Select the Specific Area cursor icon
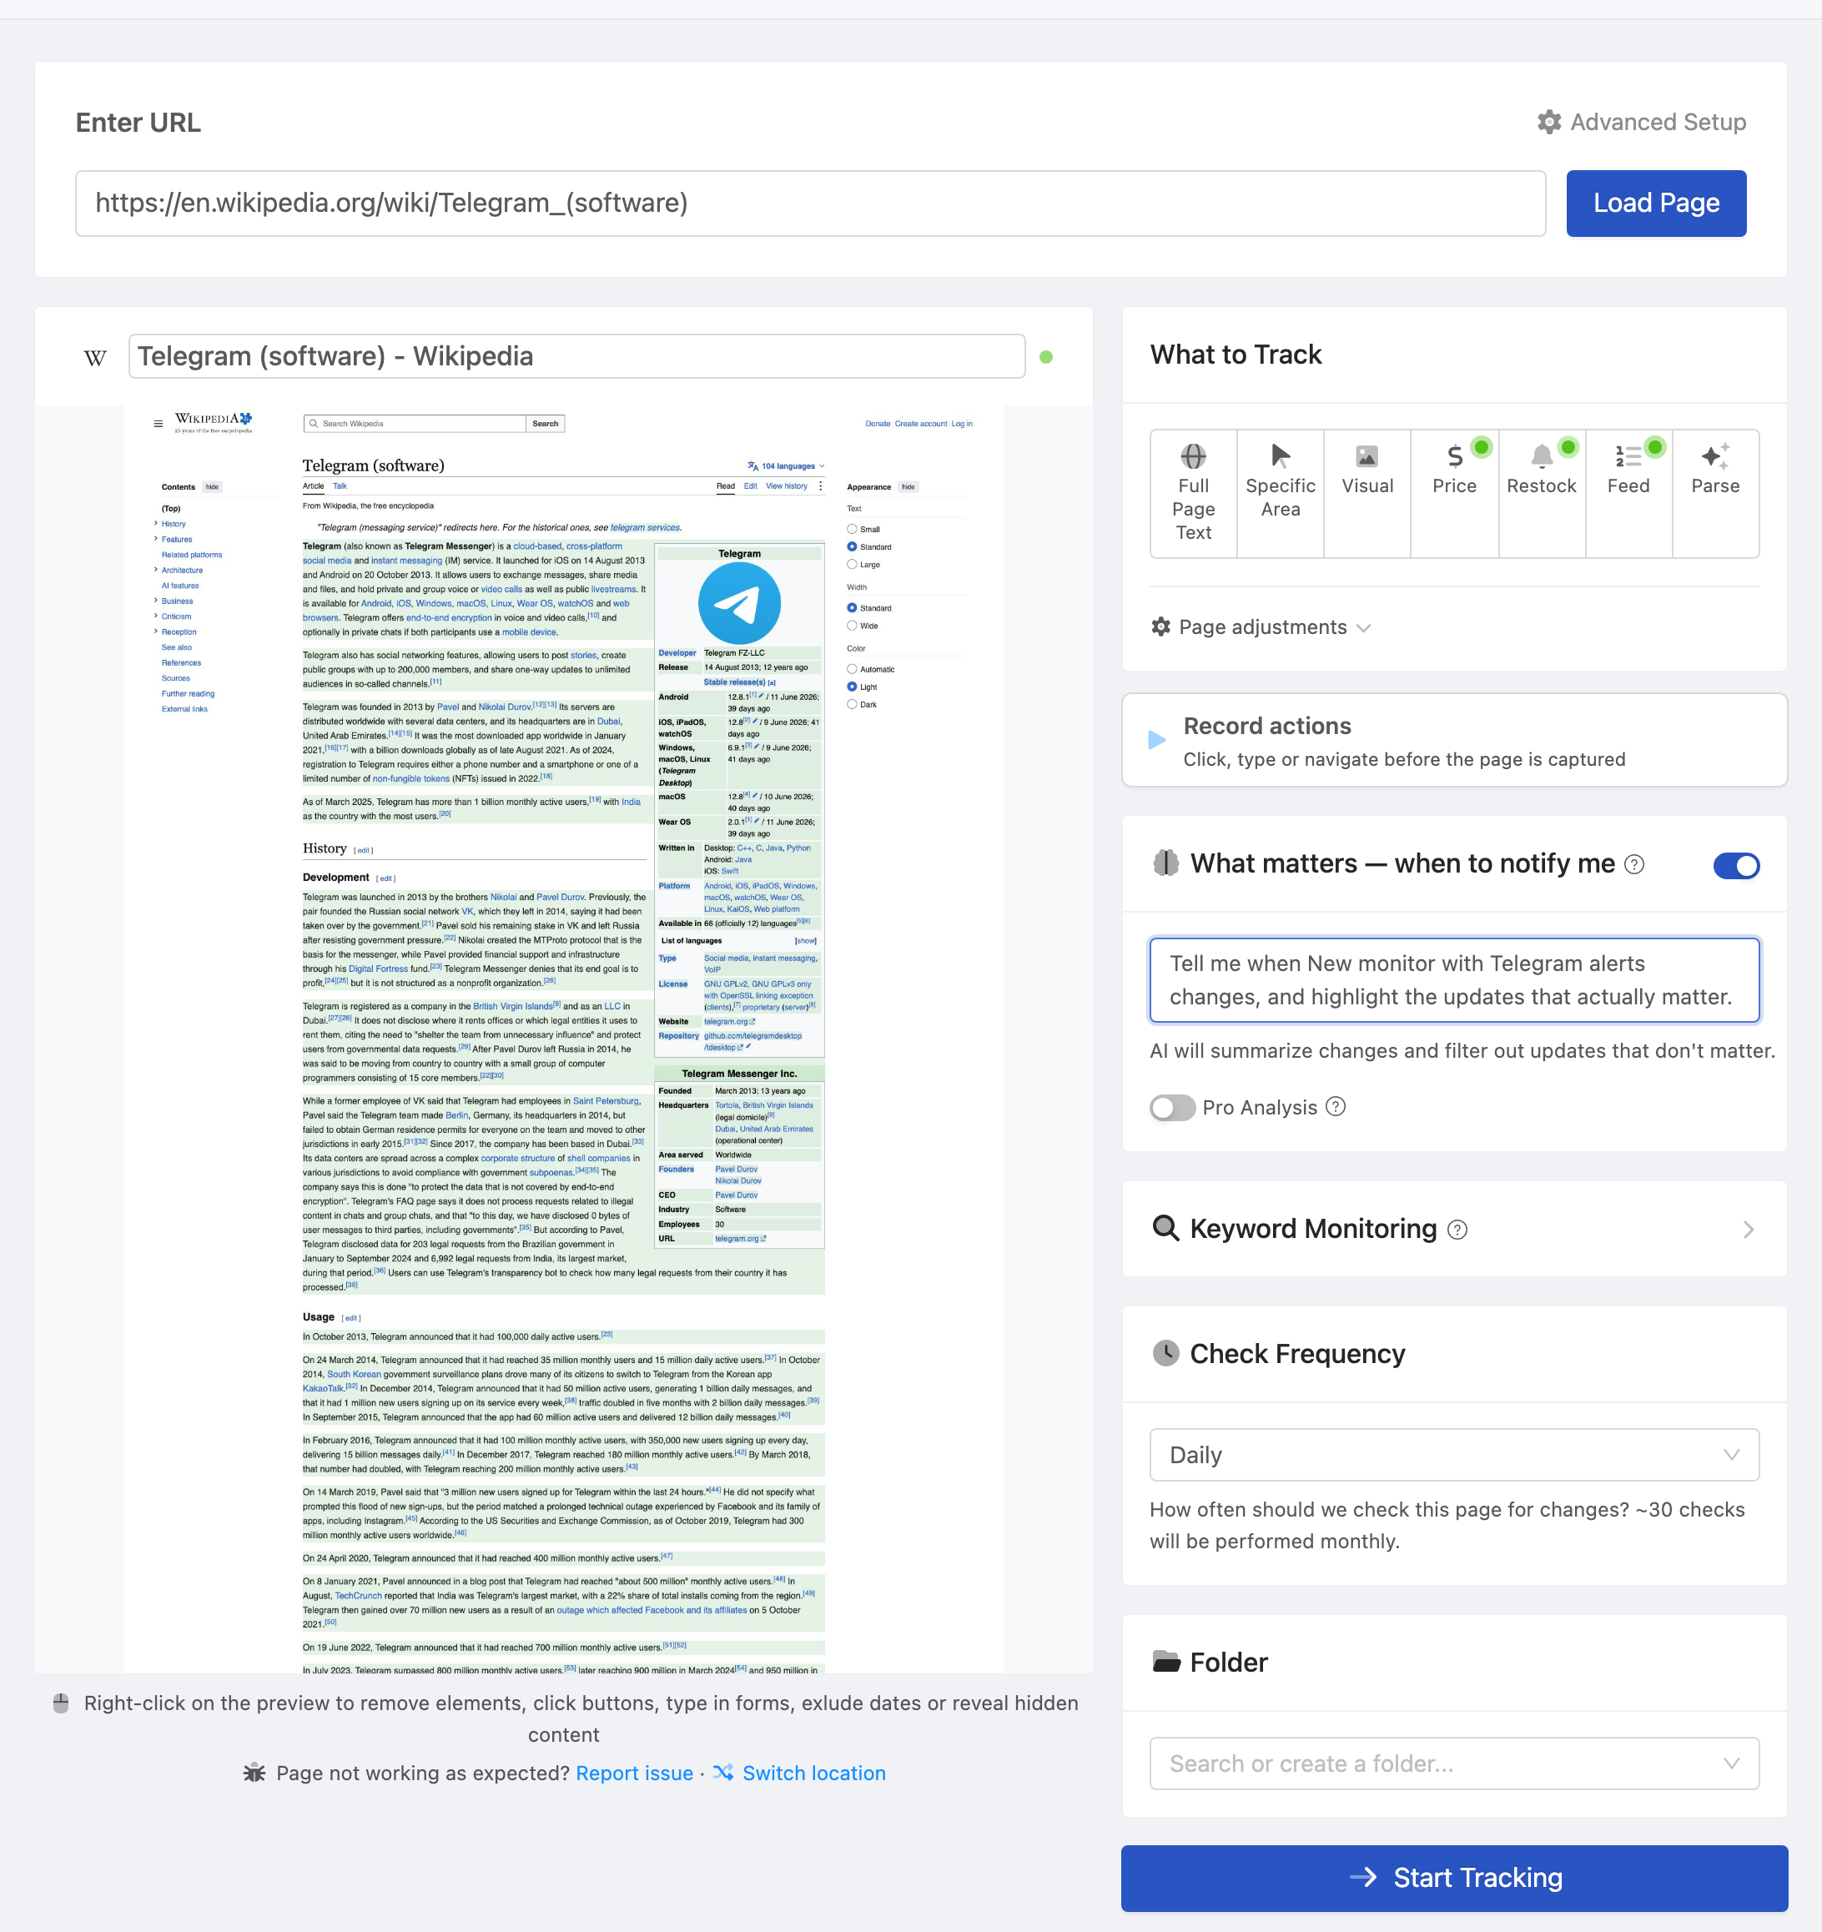Screen dimensions: 1822x1932 (x=1281, y=455)
